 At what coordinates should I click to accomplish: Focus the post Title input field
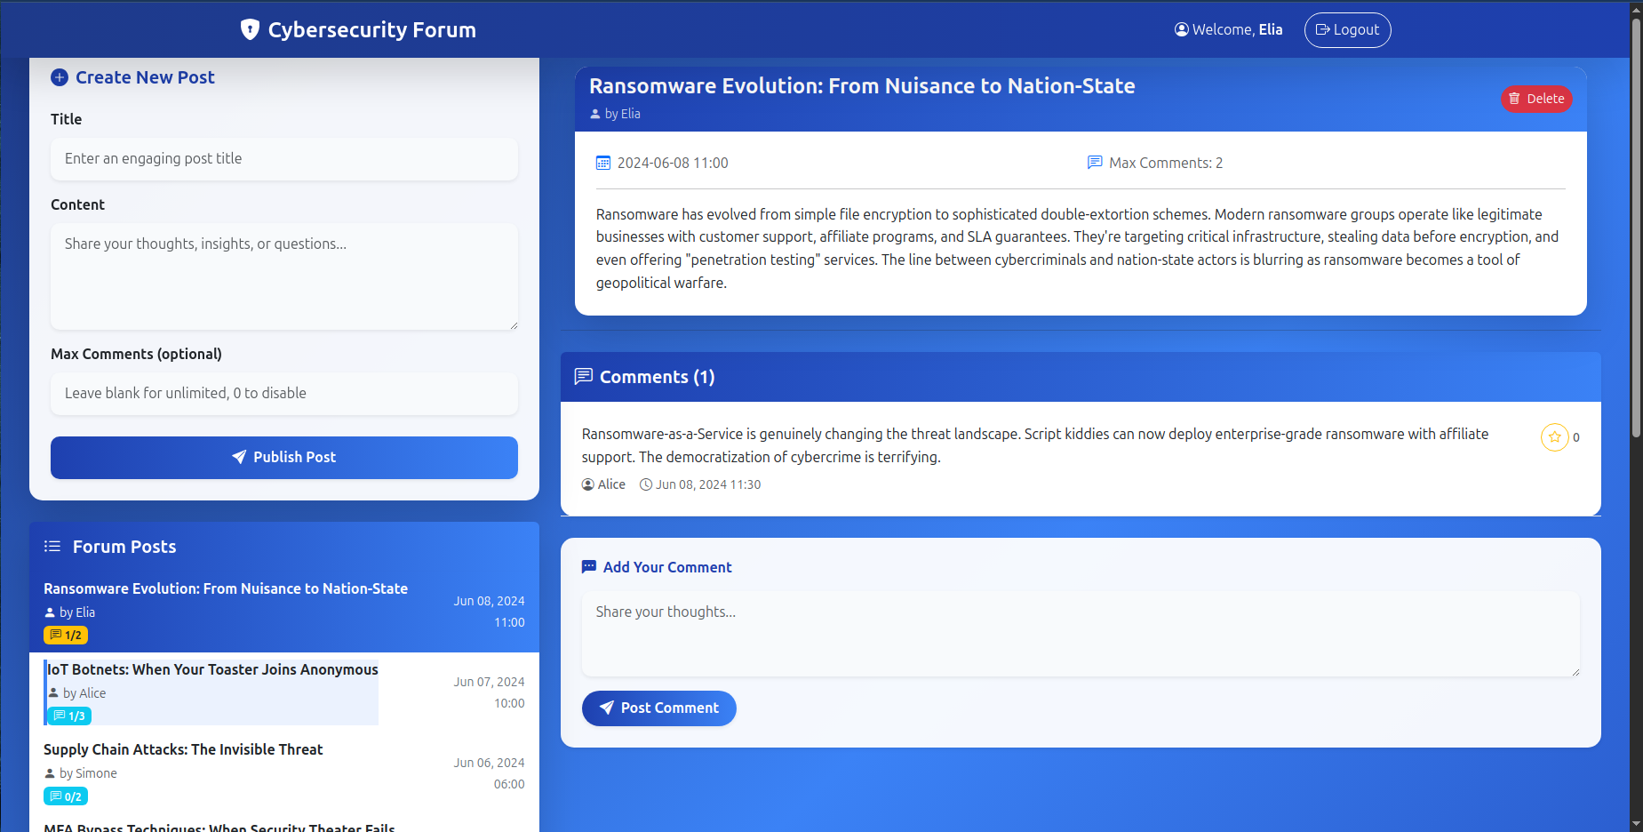pos(284,158)
